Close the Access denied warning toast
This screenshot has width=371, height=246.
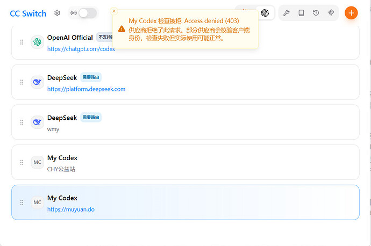click(x=114, y=11)
